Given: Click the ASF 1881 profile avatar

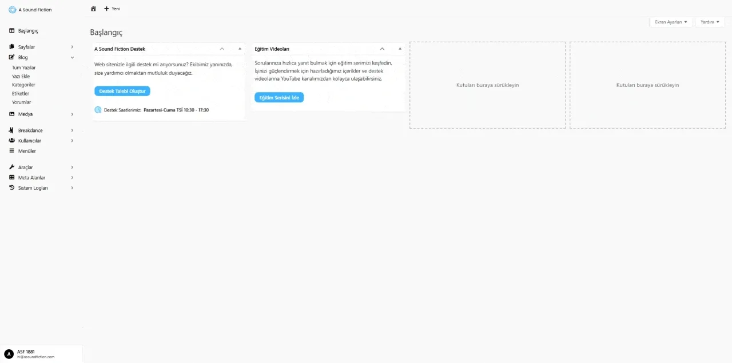Looking at the screenshot, I should point(8,354).
